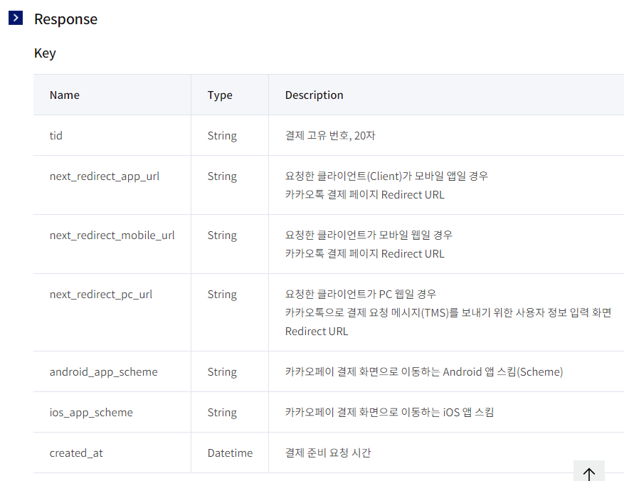Click Redirect URL line in mobile_url row
624x481 pixels.
point(364,254)
